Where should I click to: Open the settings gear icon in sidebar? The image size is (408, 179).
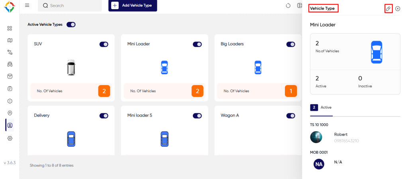click(10, 138)
